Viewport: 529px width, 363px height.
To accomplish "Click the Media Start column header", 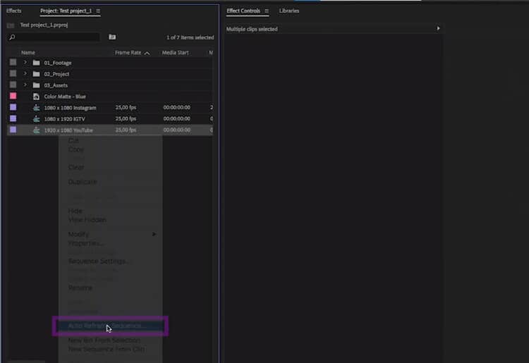I will [175, 53].
